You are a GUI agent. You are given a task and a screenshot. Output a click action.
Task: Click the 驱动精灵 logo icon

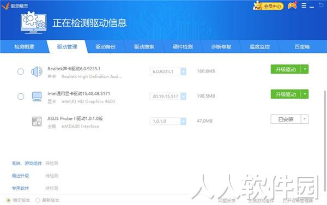pyautogui.click(x=5, y=6)
